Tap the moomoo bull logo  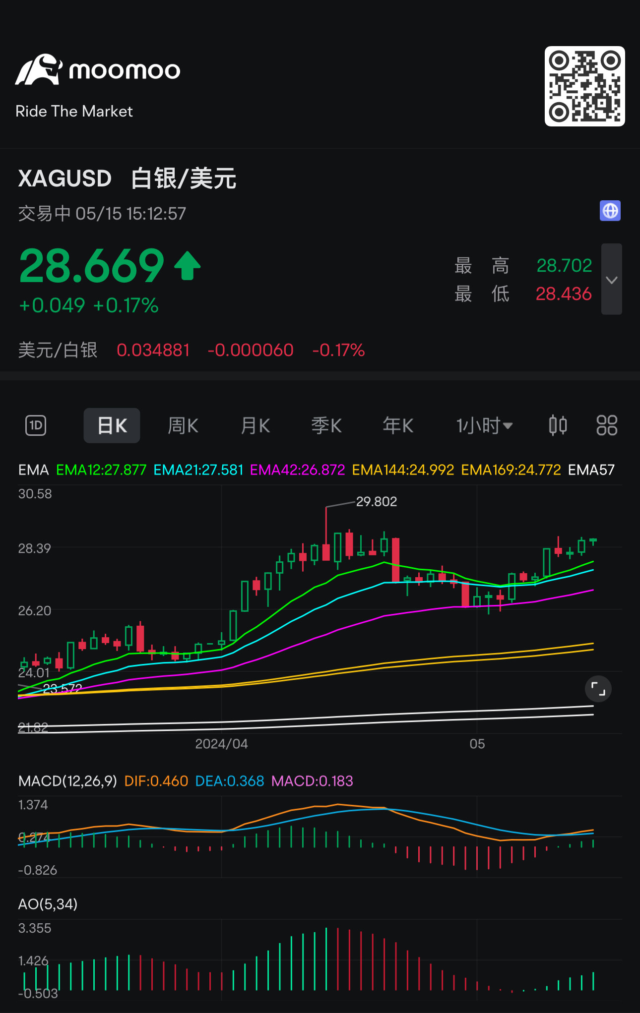coord(39,69)
